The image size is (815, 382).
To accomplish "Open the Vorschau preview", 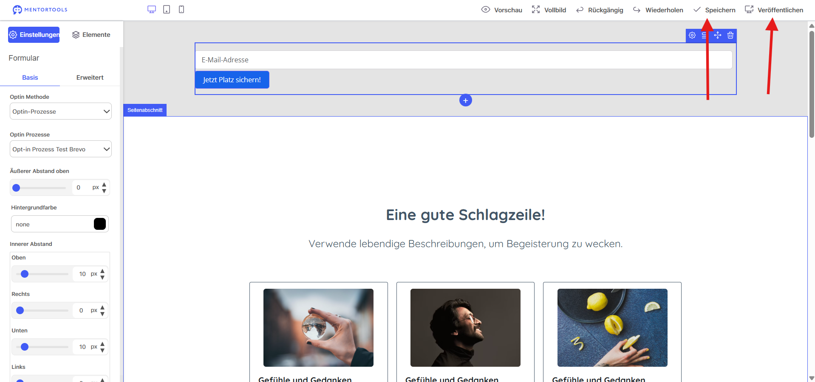I will (x=501, y=10).
